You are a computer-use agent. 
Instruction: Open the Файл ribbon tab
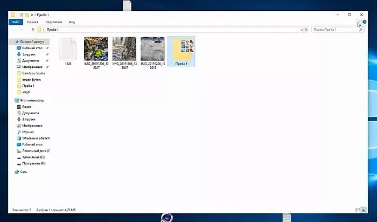16,22
